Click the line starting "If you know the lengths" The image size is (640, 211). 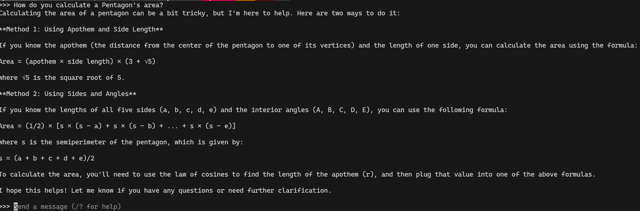253,110
